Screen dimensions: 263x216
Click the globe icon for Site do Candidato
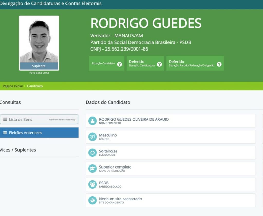coord(92,200)
